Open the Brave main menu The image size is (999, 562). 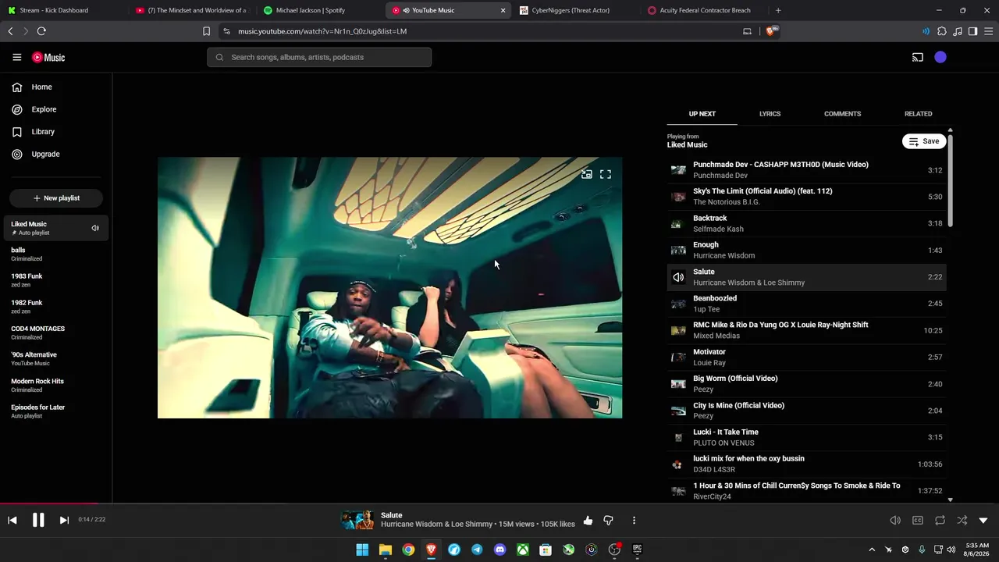(989, 31)
